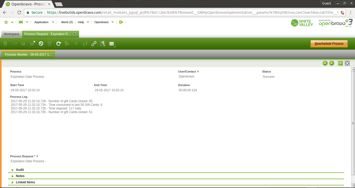Expand the Help dropdown arrow
The image size is (355, 188).
click(88, 22)
